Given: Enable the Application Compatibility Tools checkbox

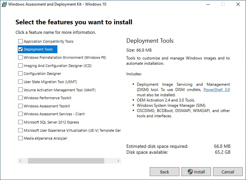Looking at the screenshot, I should [x=20, y=41].
